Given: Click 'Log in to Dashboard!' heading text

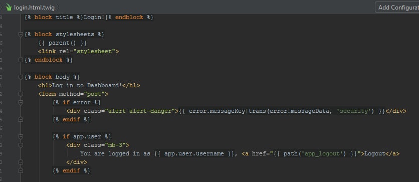Looking at the screenshot, I should coord(87,86).
